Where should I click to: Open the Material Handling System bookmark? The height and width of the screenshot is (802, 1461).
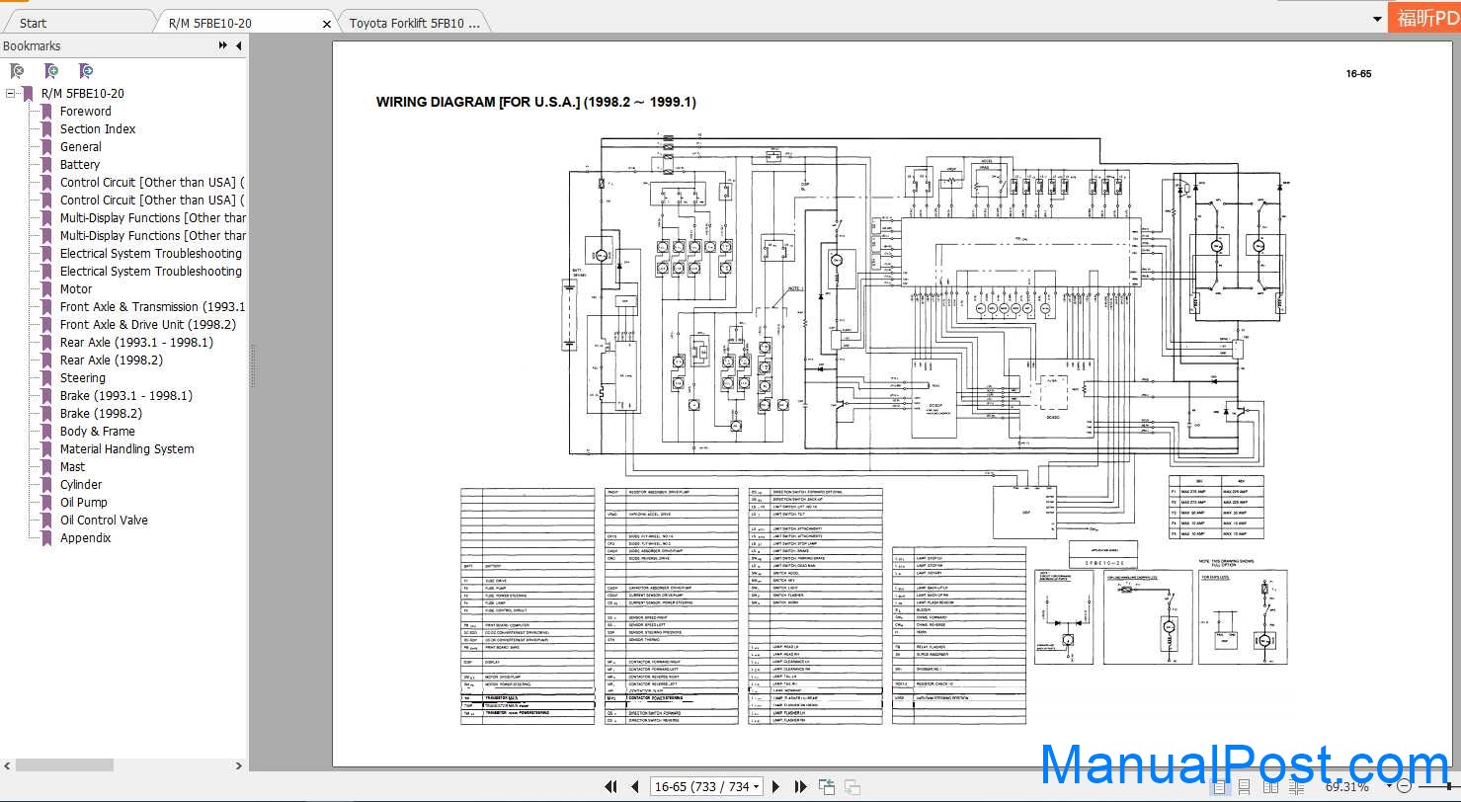click(x=127, y=449)
